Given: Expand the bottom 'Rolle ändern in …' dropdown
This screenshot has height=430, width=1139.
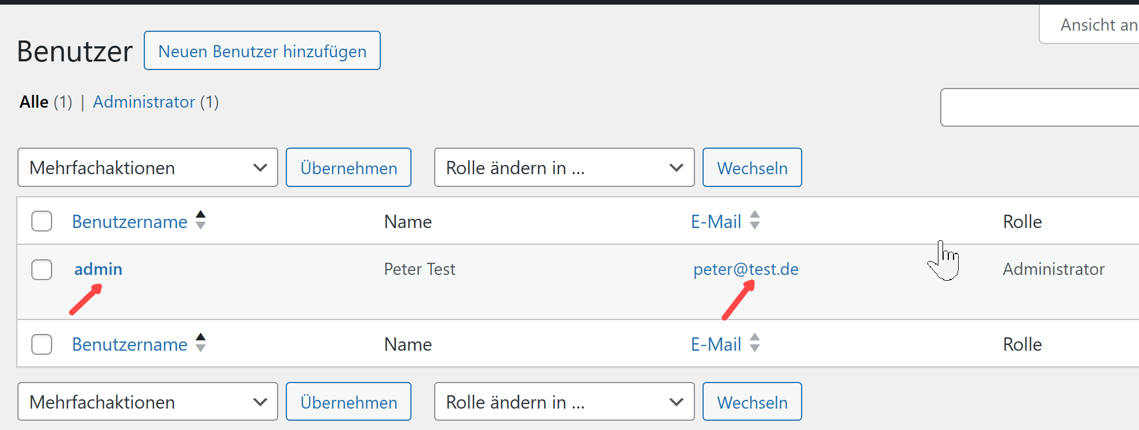Looking at the screenshot, I should coord(564,402).
